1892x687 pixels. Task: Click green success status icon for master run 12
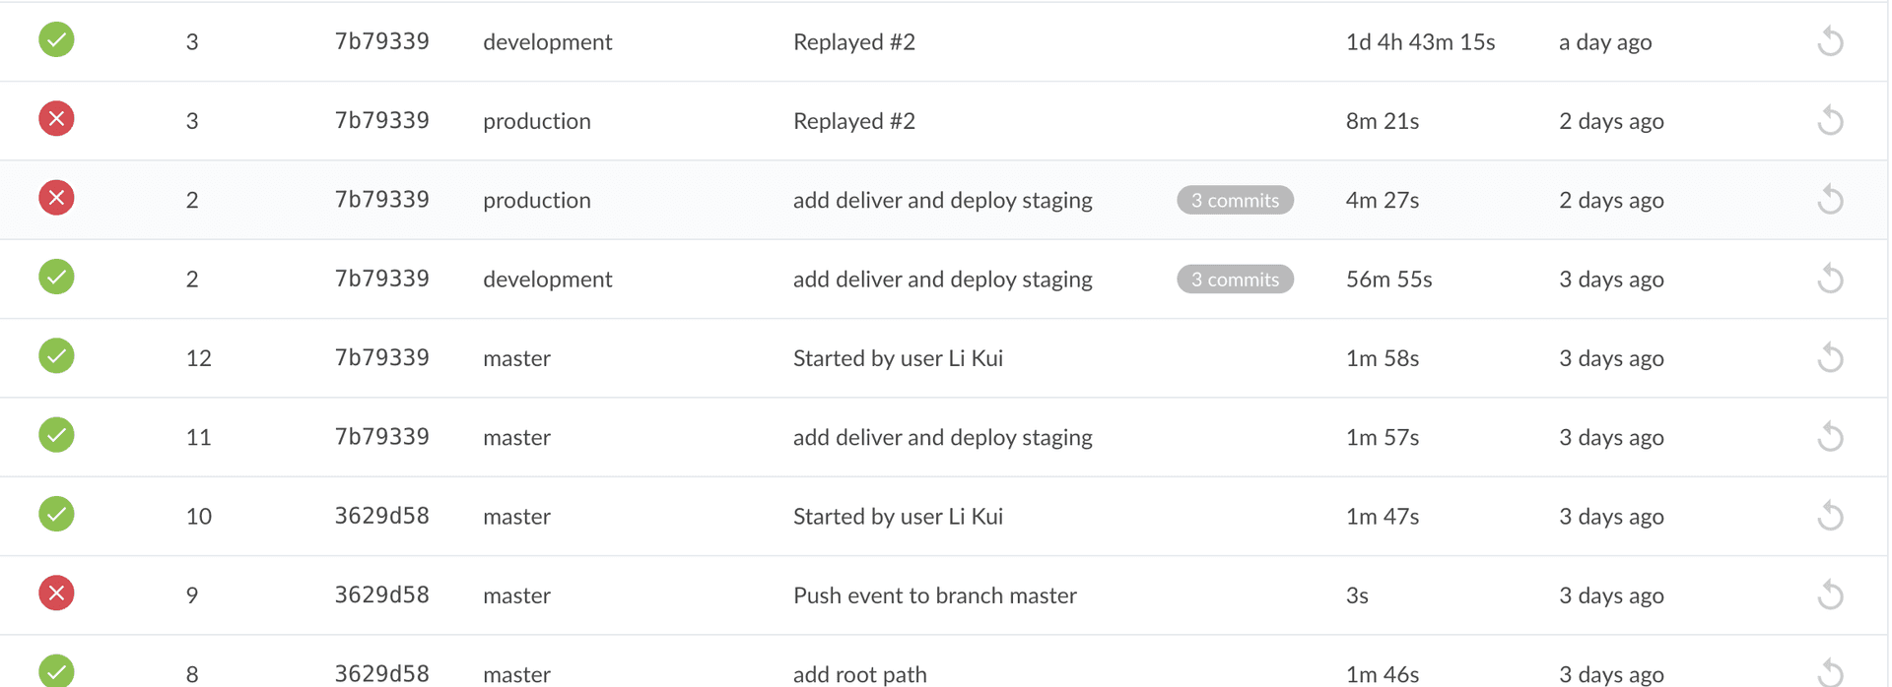click(x=56, y=356)
